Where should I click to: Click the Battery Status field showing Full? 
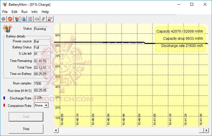pyautogui.click(x=41, y=48)
